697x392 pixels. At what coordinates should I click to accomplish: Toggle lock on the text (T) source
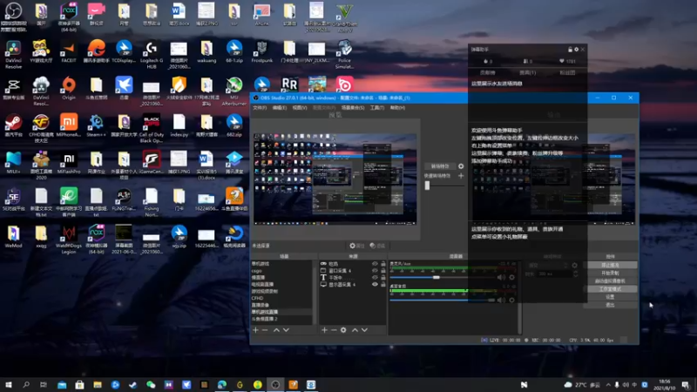[x=383, y=277]
